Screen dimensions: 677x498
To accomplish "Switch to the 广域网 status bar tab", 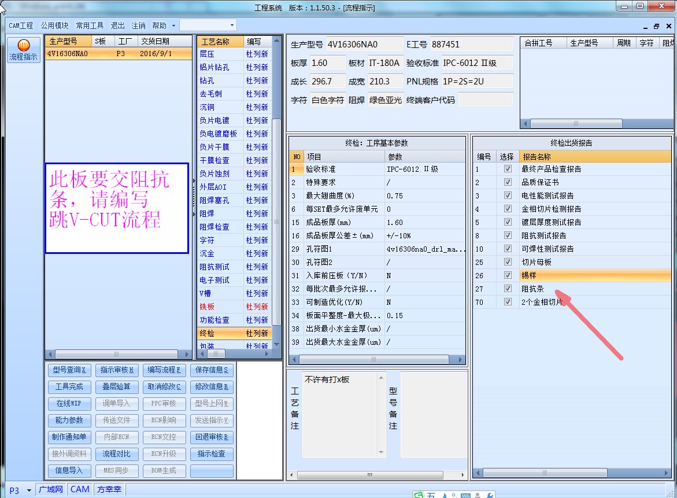I will pyautogui.click(x=50, y=489).
